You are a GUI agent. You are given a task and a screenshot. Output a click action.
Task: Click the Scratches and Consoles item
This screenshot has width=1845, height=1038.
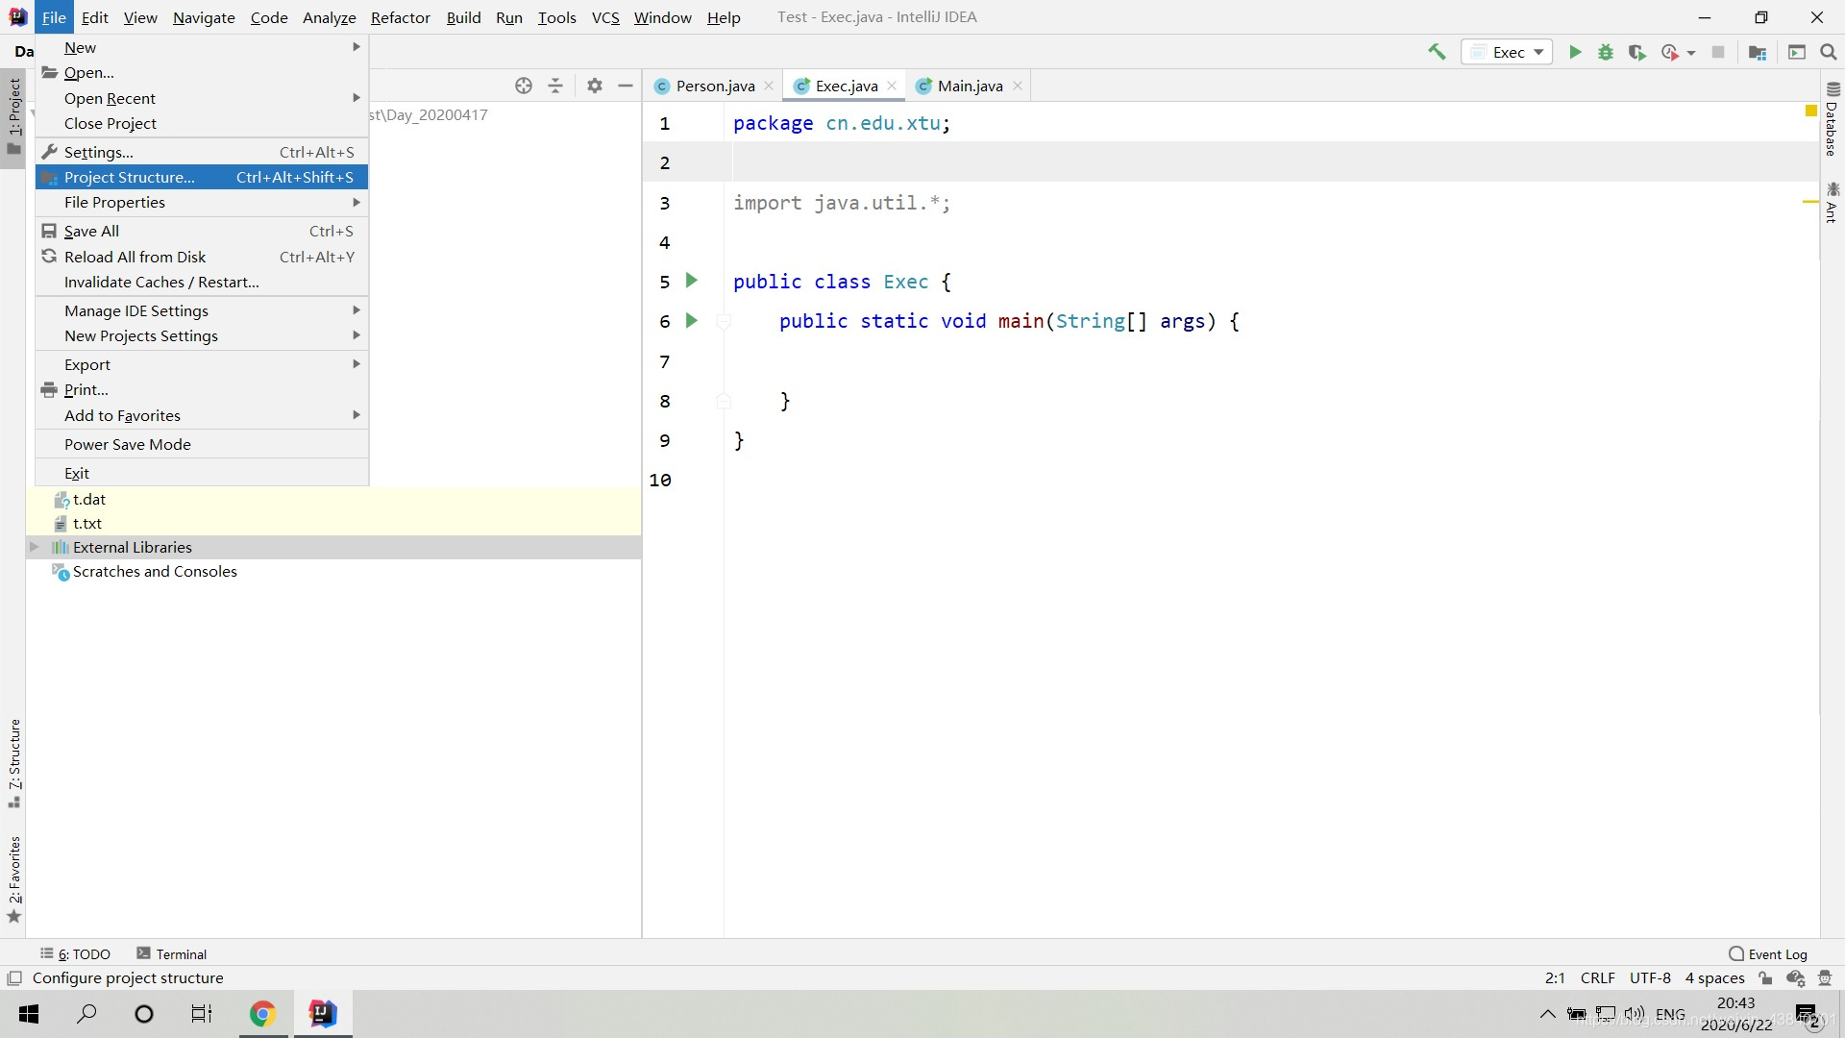coord(155,570)
